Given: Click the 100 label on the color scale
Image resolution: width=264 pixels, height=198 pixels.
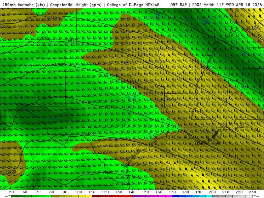Looking at the screenshot, I should coord(79,192).
